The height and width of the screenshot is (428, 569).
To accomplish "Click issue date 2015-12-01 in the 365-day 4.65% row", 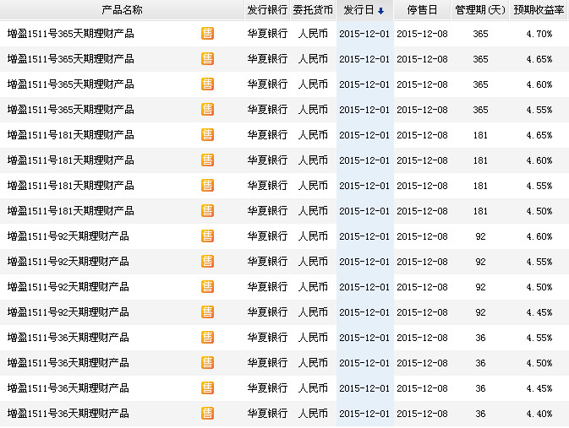I will click(x=364, y=59).
